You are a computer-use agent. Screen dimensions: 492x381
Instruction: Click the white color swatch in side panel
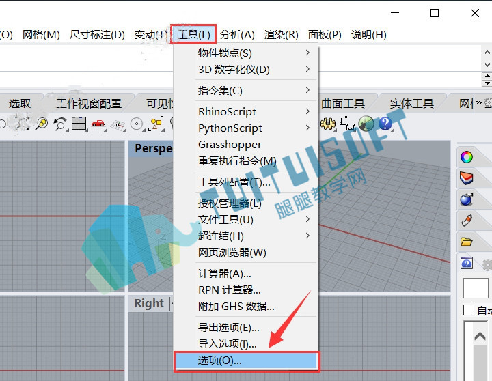pyautogui.click(x=476, y=288)
